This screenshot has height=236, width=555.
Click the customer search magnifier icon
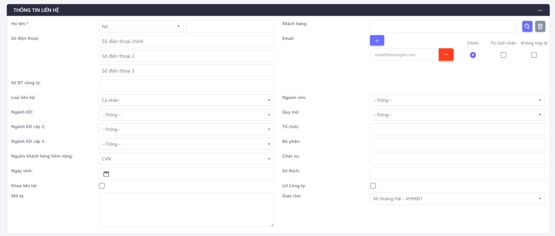pos(527,26)
